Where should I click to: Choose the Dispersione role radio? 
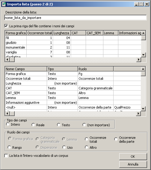[37, 147]
